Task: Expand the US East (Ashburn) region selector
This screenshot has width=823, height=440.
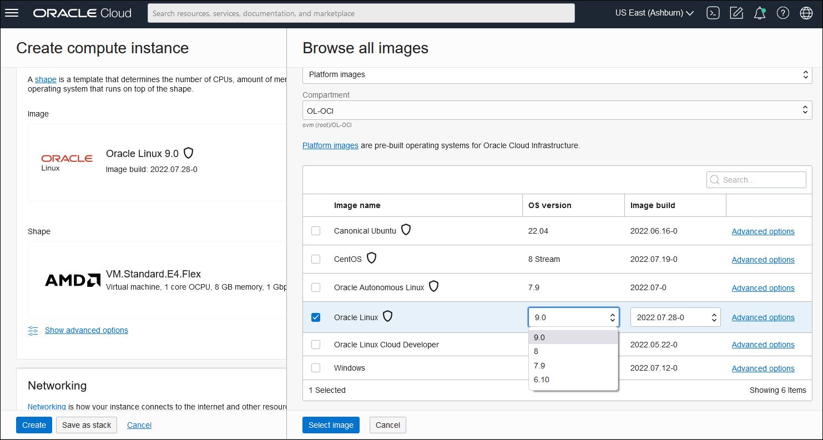Action: click(x=654, y=13)
